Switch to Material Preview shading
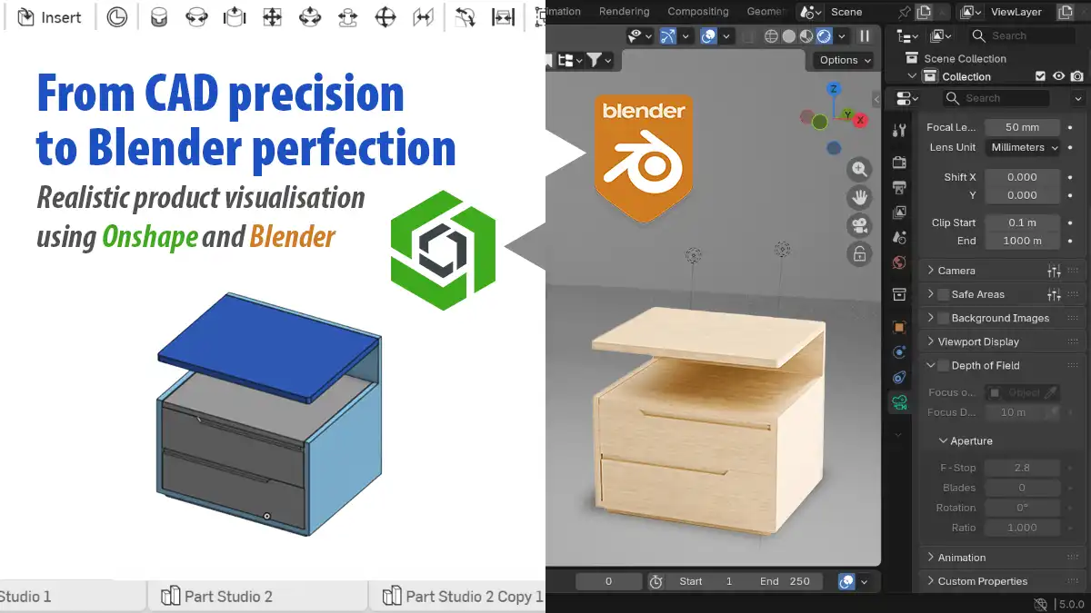This screenshot has width=1091, height=613. 806,36
